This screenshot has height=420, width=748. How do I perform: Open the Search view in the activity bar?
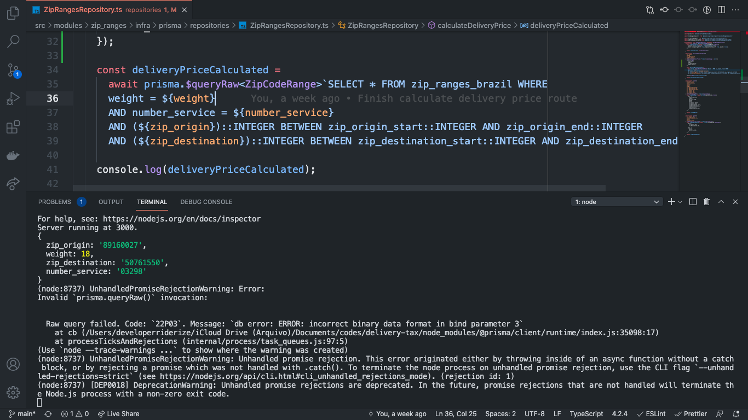pyautogui.click(x=13, y=41)
